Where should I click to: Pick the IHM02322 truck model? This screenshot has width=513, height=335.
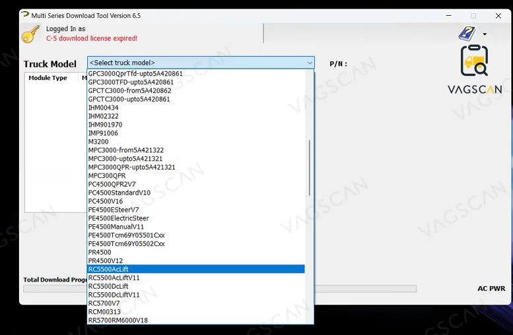(x=196, y=116)
